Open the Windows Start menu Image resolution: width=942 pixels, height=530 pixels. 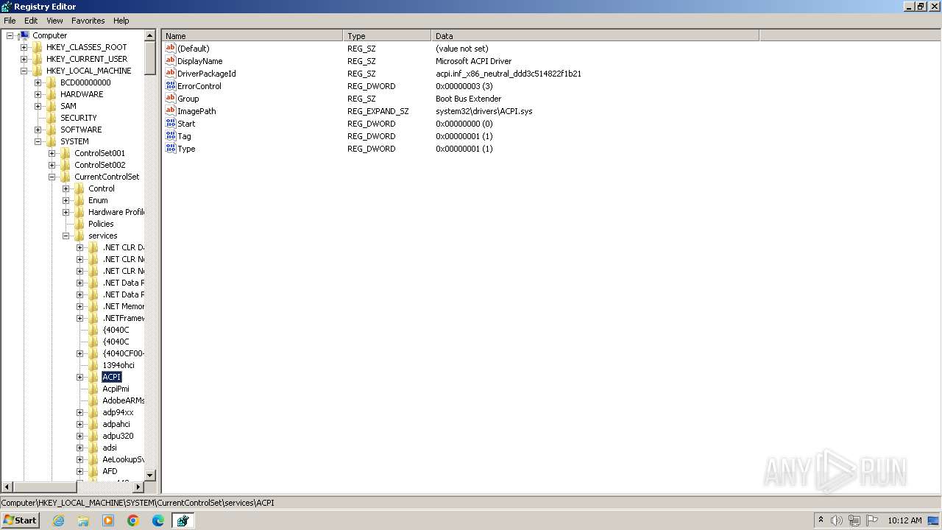point(21,520)
